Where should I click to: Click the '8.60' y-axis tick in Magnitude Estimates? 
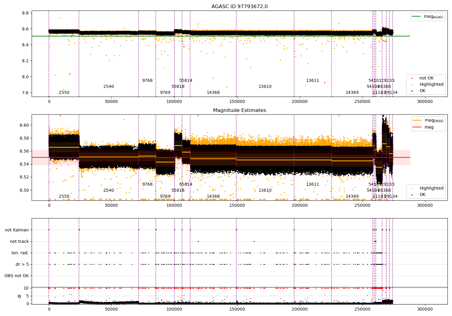(24, 125)
